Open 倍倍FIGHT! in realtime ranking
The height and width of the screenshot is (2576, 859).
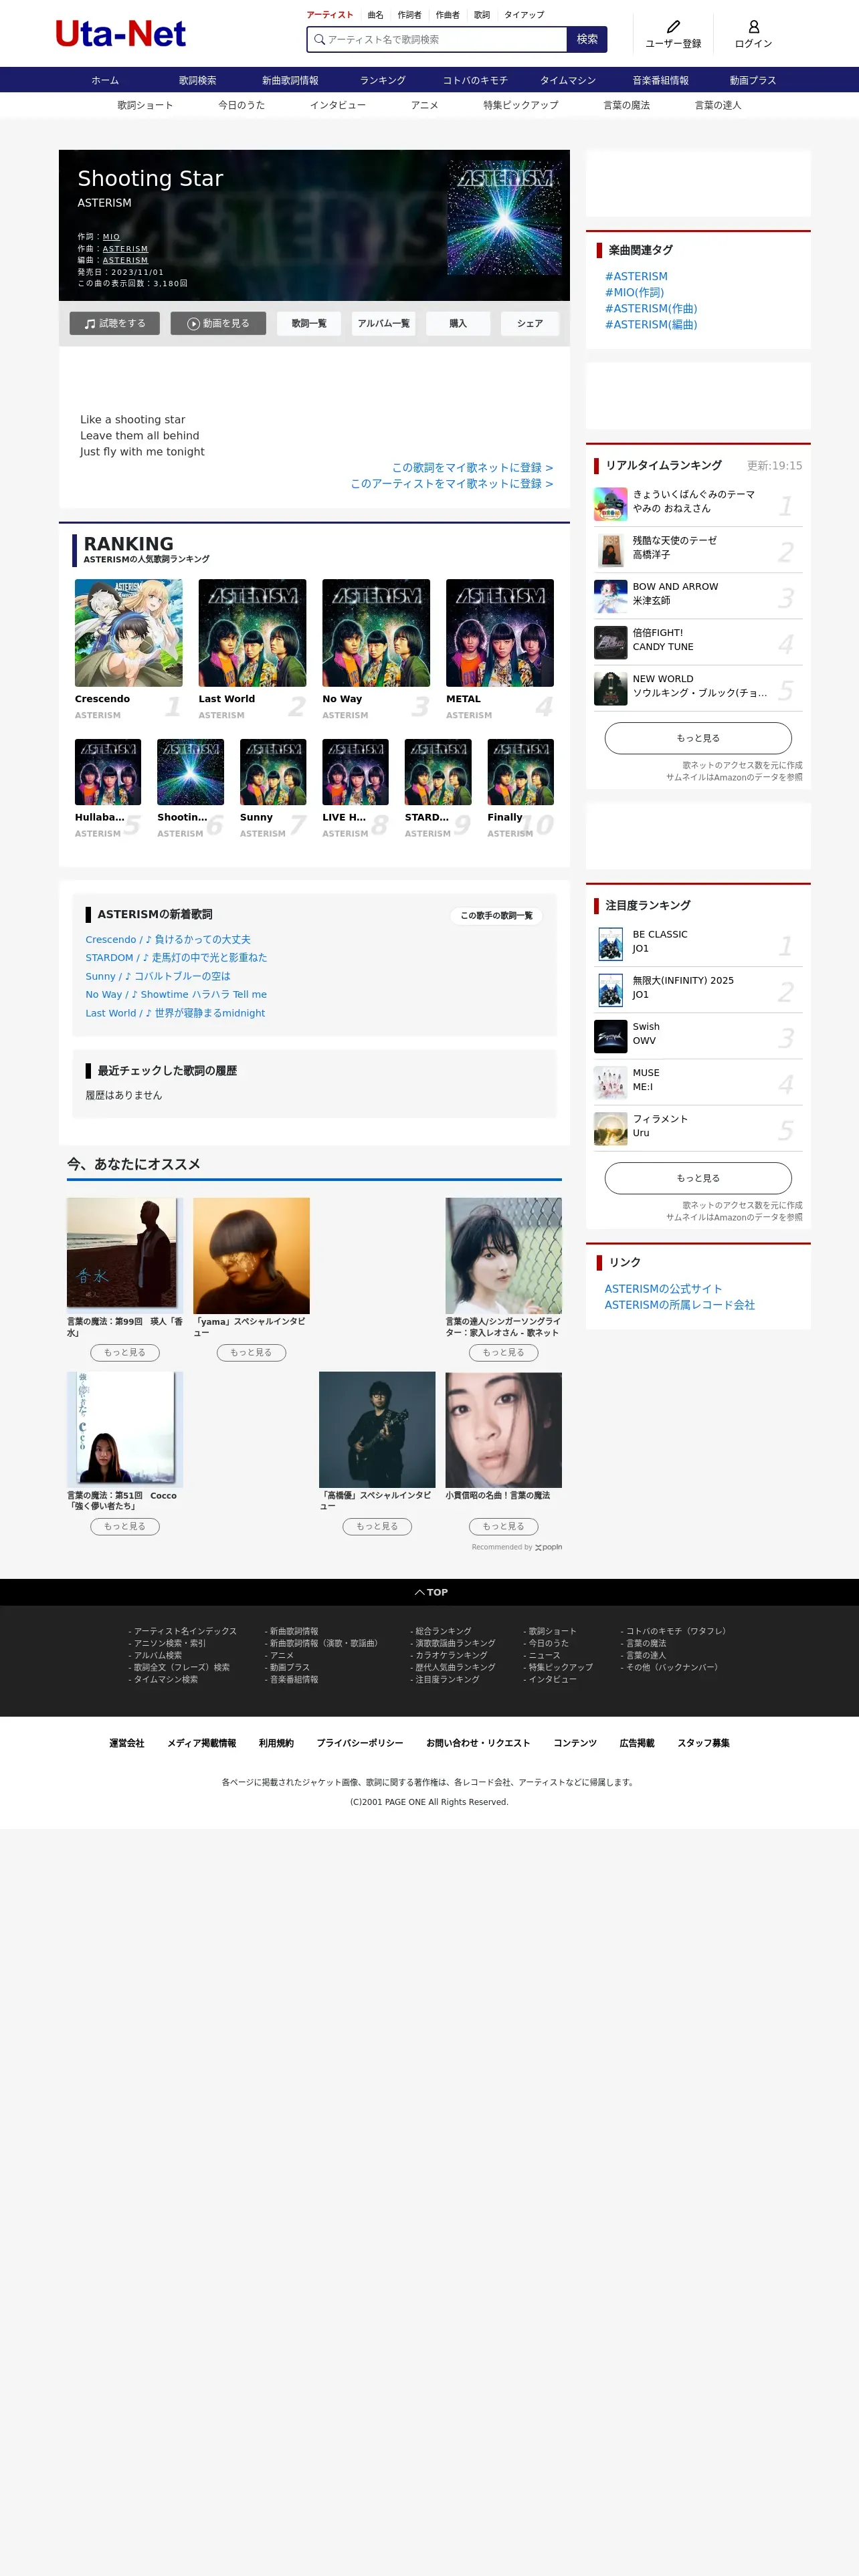698,642
